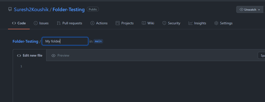265x102 pixels.
Task: Expand the Unwatch dropdown arrow
Action: click(259, 10)
